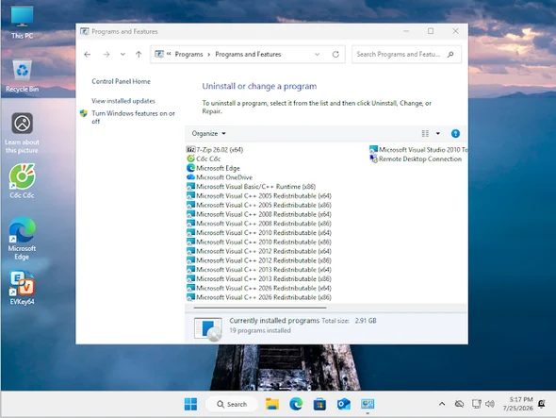This screenshot has height=418, width=556.
Task: Click the Control Panel taskbar icon
Action: point(368,404)
